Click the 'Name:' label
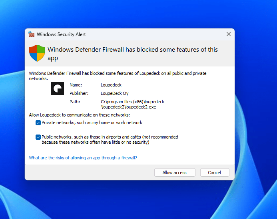 pyautogui.click(x=76, y=85)
